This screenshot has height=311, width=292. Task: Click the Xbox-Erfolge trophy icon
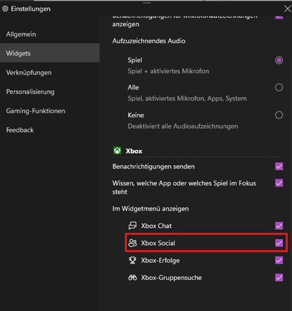133,260
